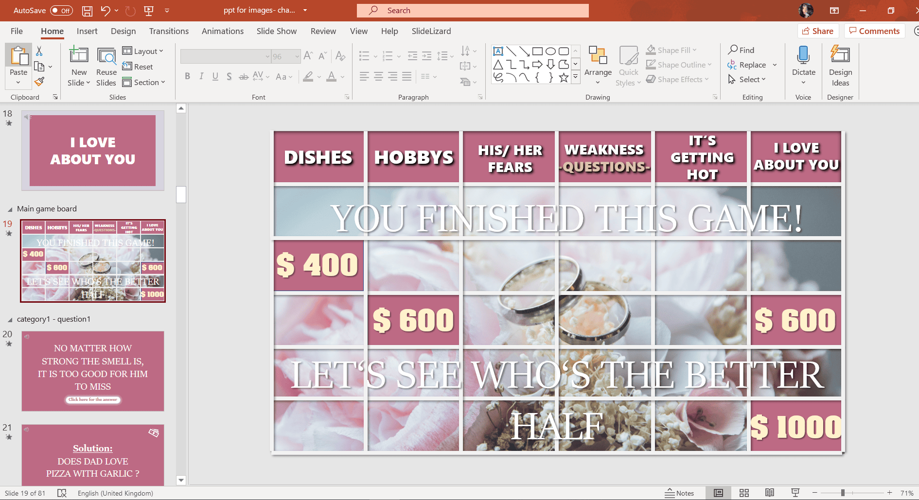Toggle AutoSave on

(61, 10)
